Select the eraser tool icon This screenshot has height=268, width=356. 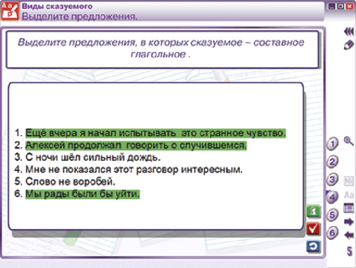click(x=349, y=45)
